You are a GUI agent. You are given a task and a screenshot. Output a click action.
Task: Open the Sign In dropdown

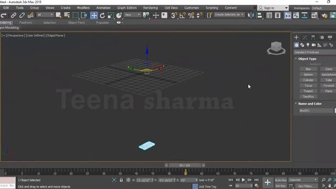273,8
